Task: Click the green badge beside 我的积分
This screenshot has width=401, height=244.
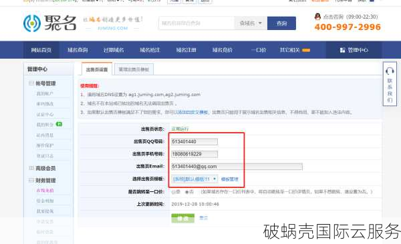Action: point(59,124)
